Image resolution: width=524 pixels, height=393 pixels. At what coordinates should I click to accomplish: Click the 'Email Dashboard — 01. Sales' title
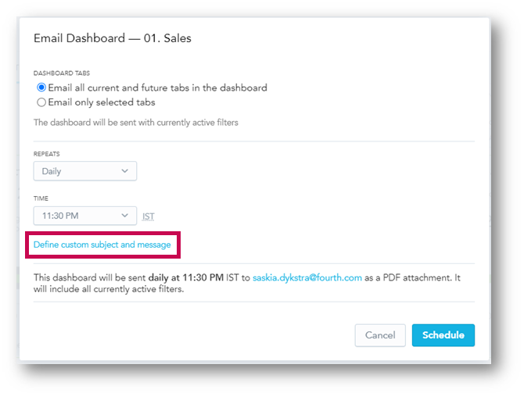(x=113, y=38)
